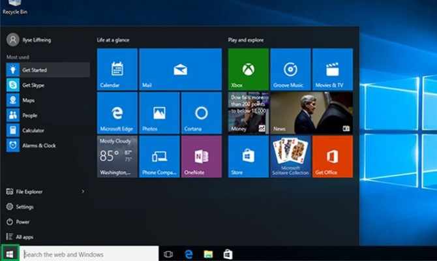Open the Mail tile
Screen dimensions: 437x261
[x=180, y=69]
